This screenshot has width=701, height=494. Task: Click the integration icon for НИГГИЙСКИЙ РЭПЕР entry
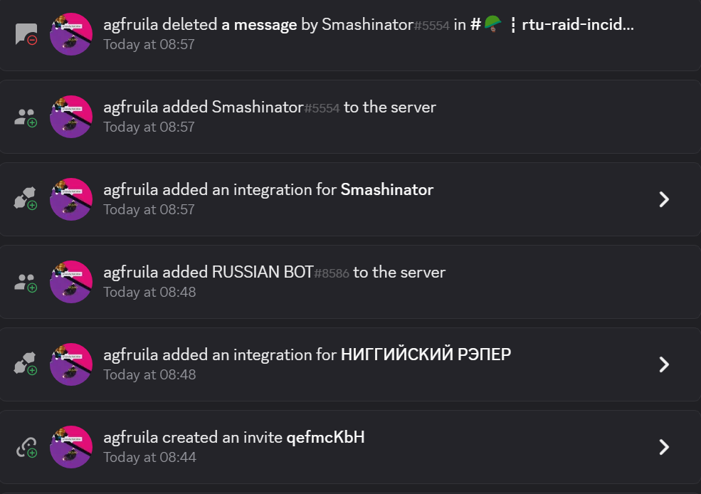(x=26, y=364)
